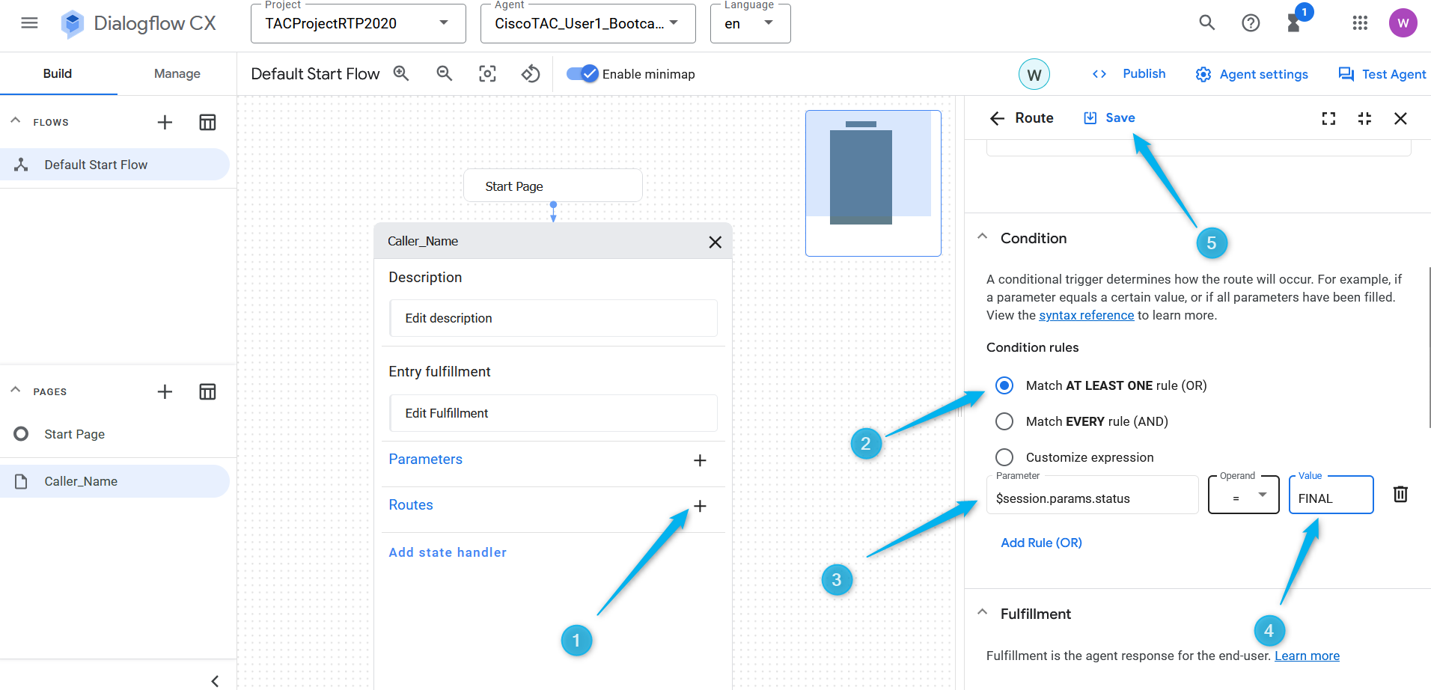This screenshot has width=1431, height=690.
Task: Disable the Enable minimap toggle
Action: [x=582, y=73]
